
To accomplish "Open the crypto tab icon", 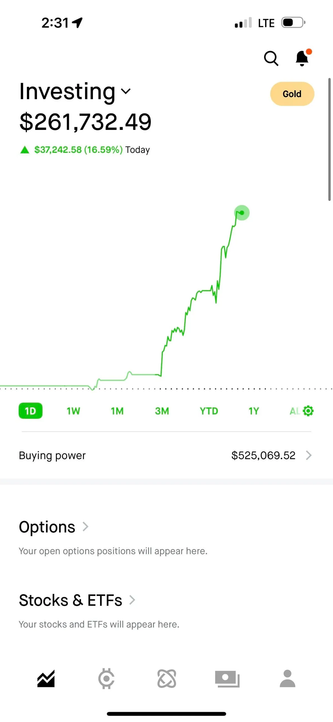I will (x=106, y=678).
